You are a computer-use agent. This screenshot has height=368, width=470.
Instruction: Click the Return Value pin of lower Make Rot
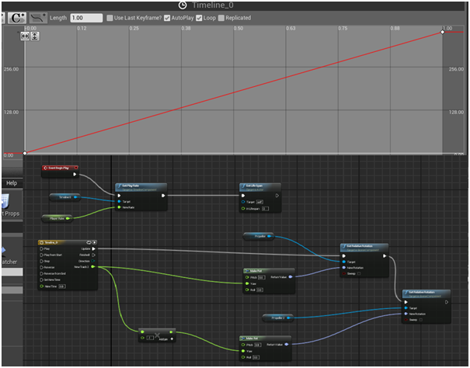tap(287, 345)
